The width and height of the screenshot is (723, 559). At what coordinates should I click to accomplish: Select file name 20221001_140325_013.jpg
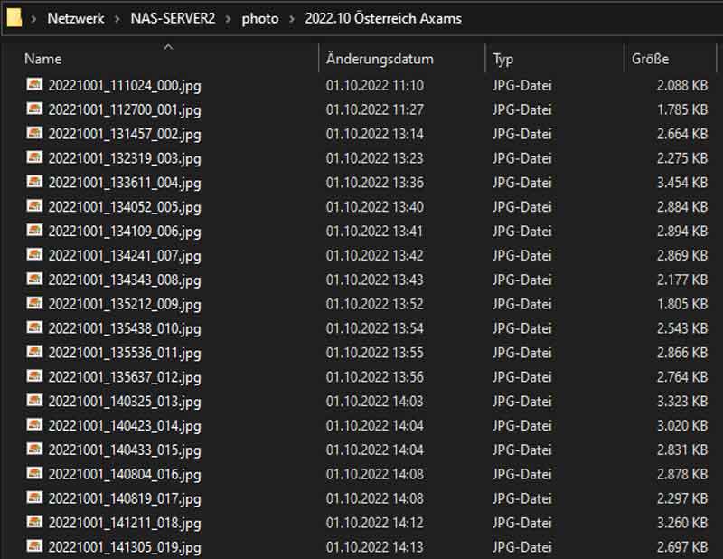tap(125, 402)
